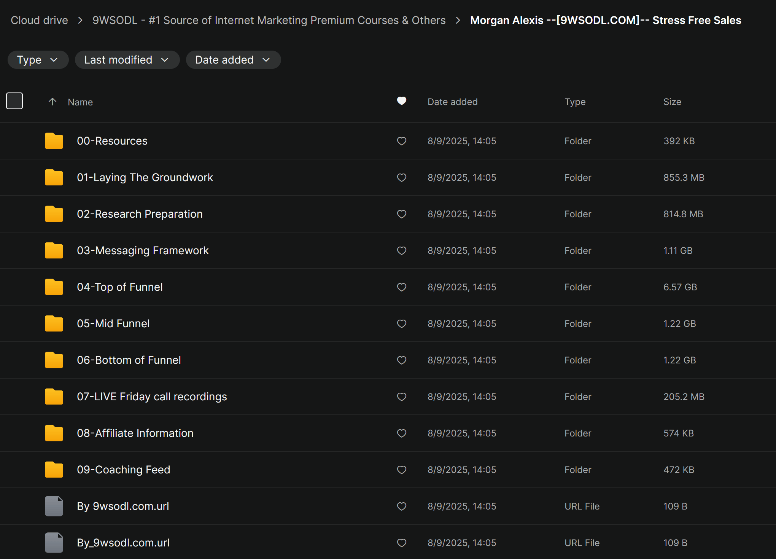776x559 pixels.
Task: Sort by the Date added column header
Action: pos(452,102)
